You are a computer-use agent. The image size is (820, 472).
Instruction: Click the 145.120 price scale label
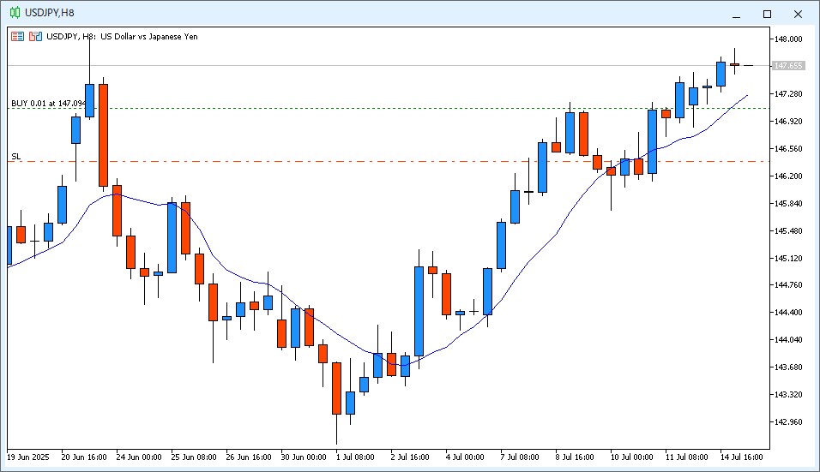(788, 258)
